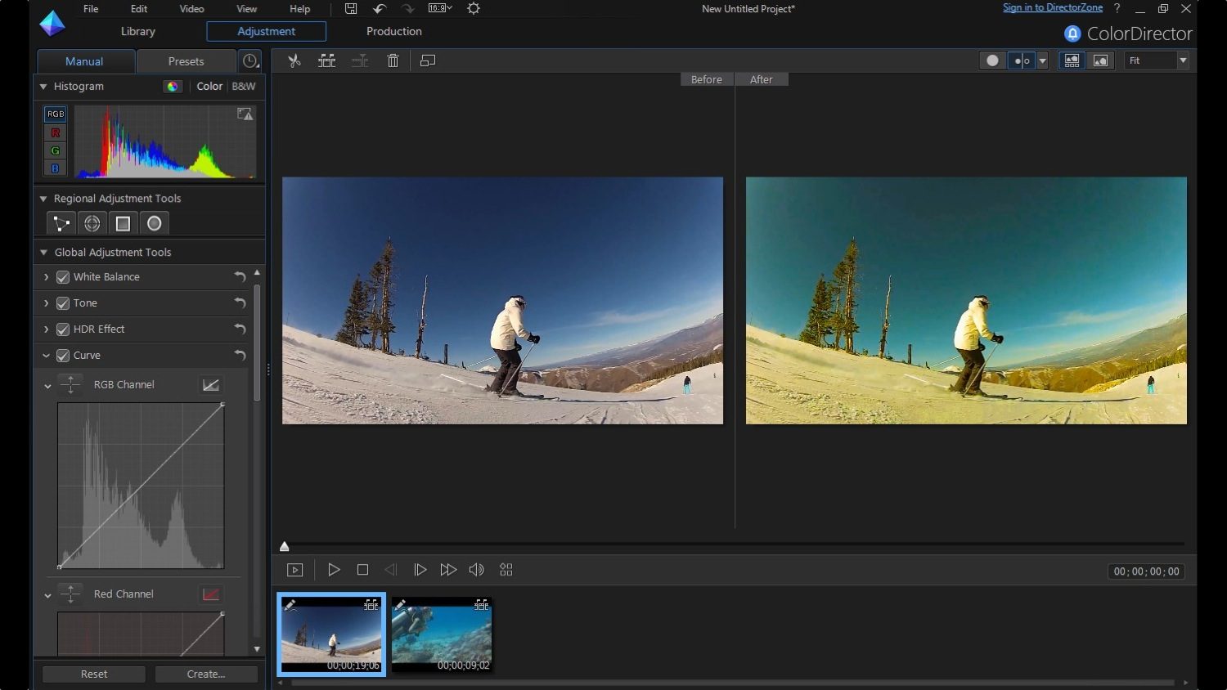Open the File menu
Image resolution: width=1227 pixels, height=690 pixels.
(x=91, y=9)
